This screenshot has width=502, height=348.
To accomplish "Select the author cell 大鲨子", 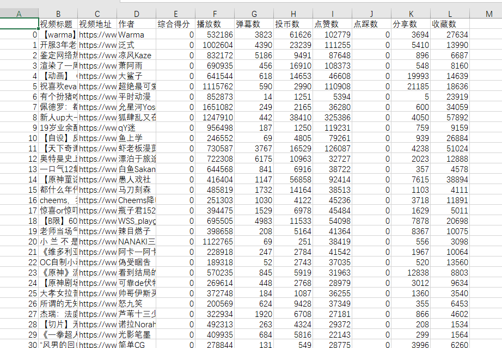I will (x=136, y=76).
